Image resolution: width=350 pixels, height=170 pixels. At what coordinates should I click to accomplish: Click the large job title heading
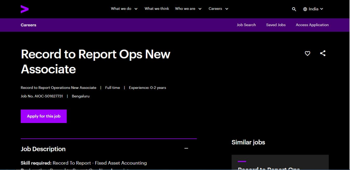click(x=96, y=61)
